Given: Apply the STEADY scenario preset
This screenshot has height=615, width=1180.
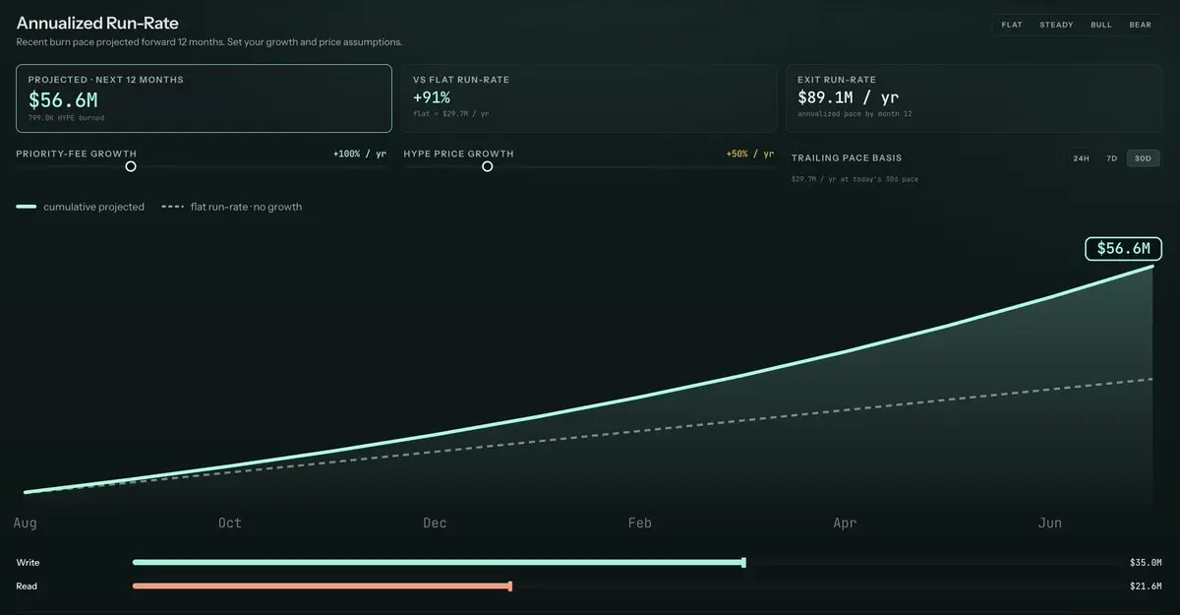Looking at the screenshot, I should click(x=1056, y=25).
